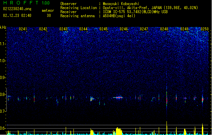Image resolution: width=212 pixels, height=135 pixels.
Task: Click the tall vertical echo at 0248
Action: coord(166,97)
